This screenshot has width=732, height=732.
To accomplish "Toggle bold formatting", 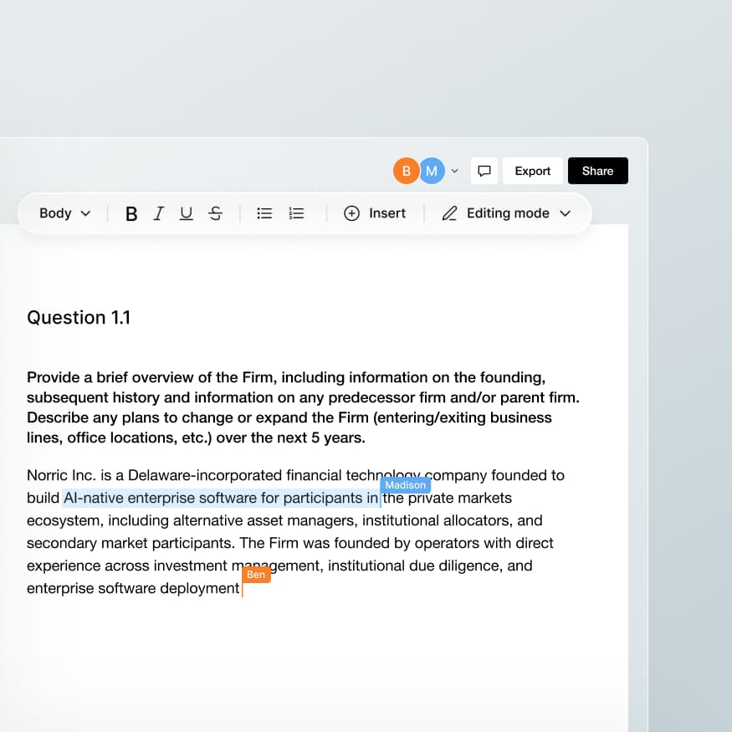I will tap(131, 213).
